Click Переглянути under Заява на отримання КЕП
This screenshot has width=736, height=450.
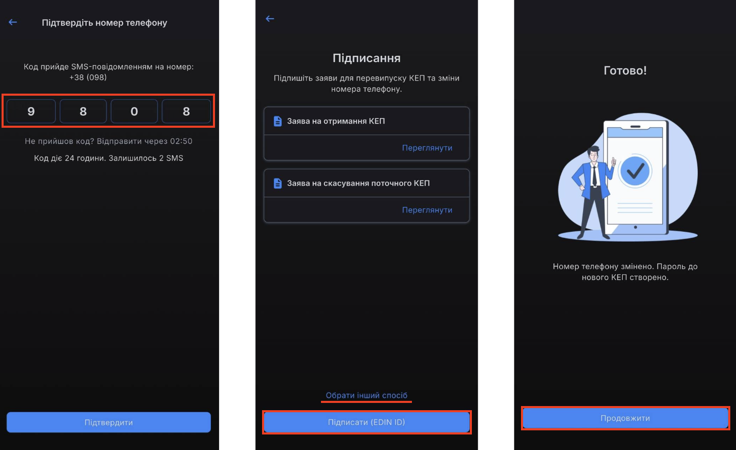pyautogui.click(x=427, y=148)
